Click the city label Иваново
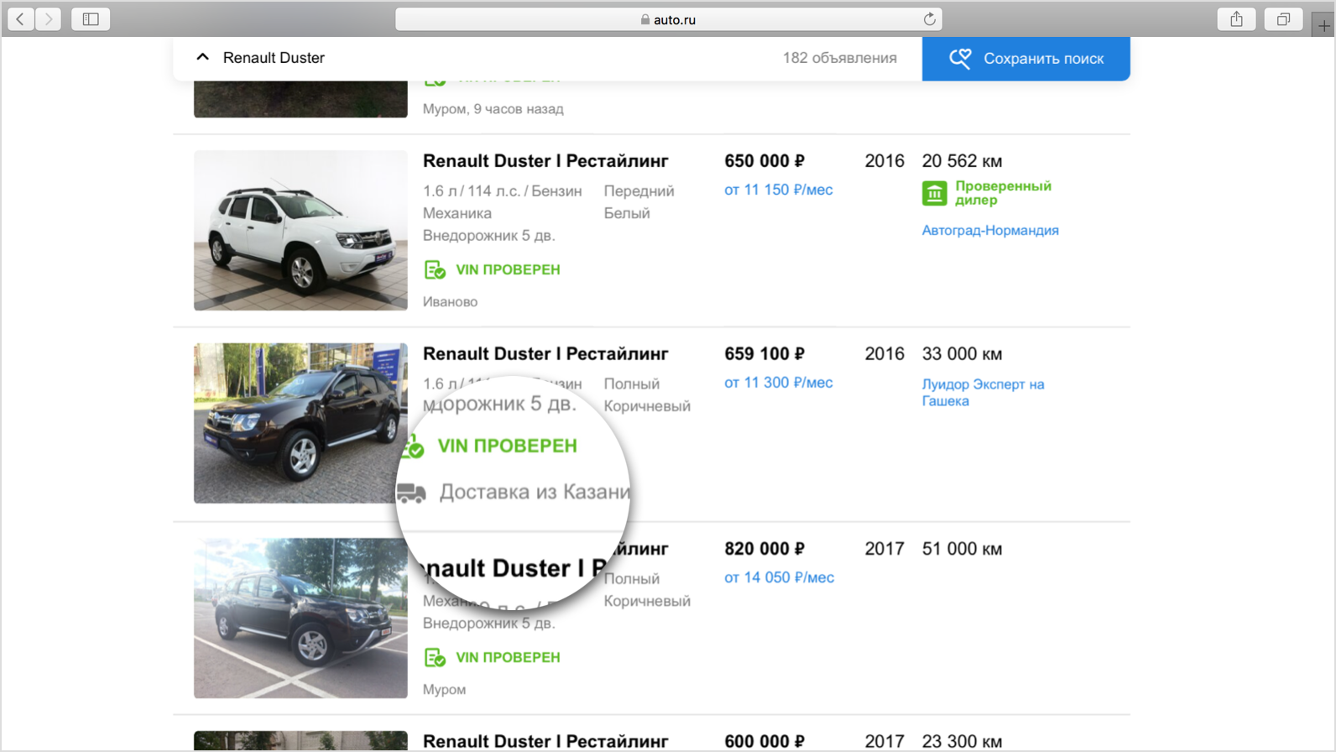Viewport: 1336px width, 752px height. point(450,302)
